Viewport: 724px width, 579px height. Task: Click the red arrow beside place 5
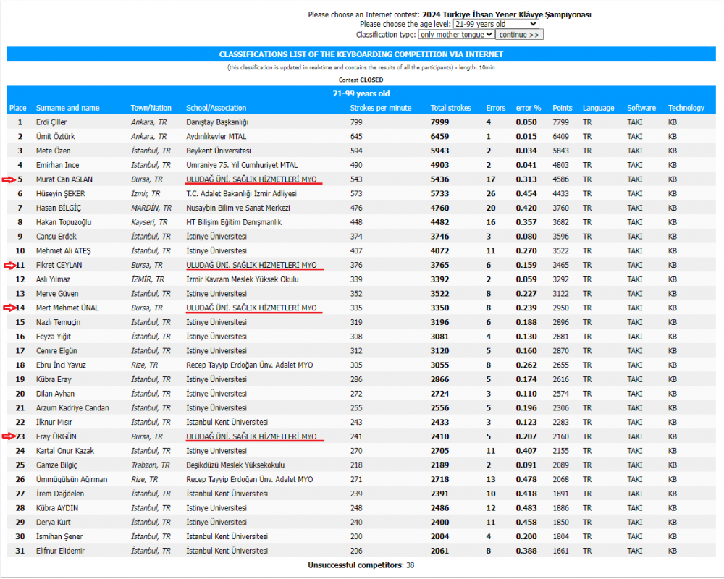click(8, 179)
